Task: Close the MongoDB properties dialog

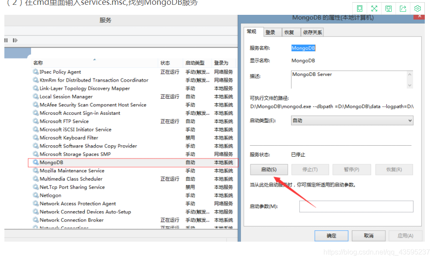Action: pos(419,16)
